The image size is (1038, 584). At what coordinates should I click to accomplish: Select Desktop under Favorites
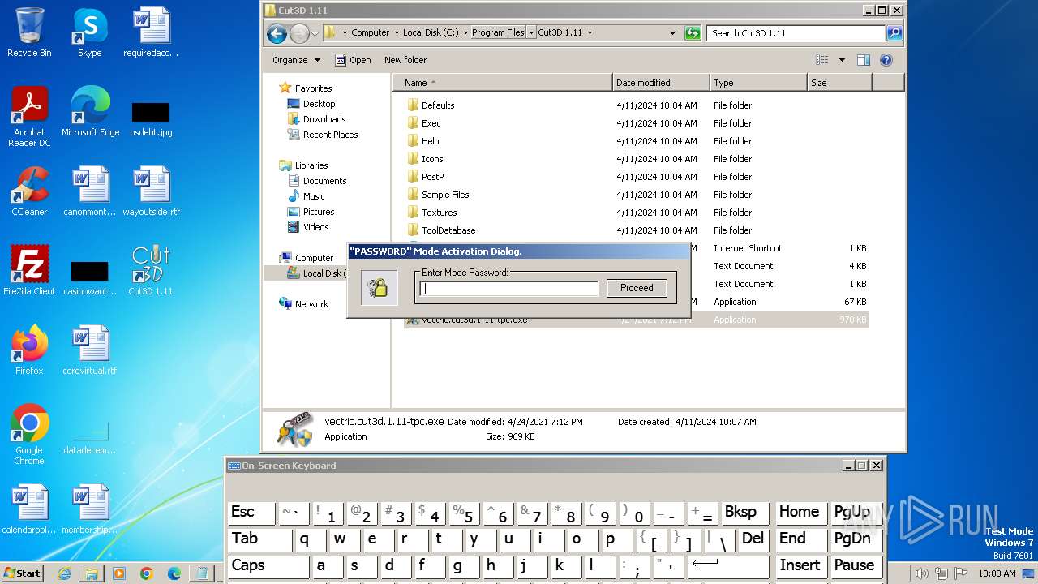(x=319, y=104)
